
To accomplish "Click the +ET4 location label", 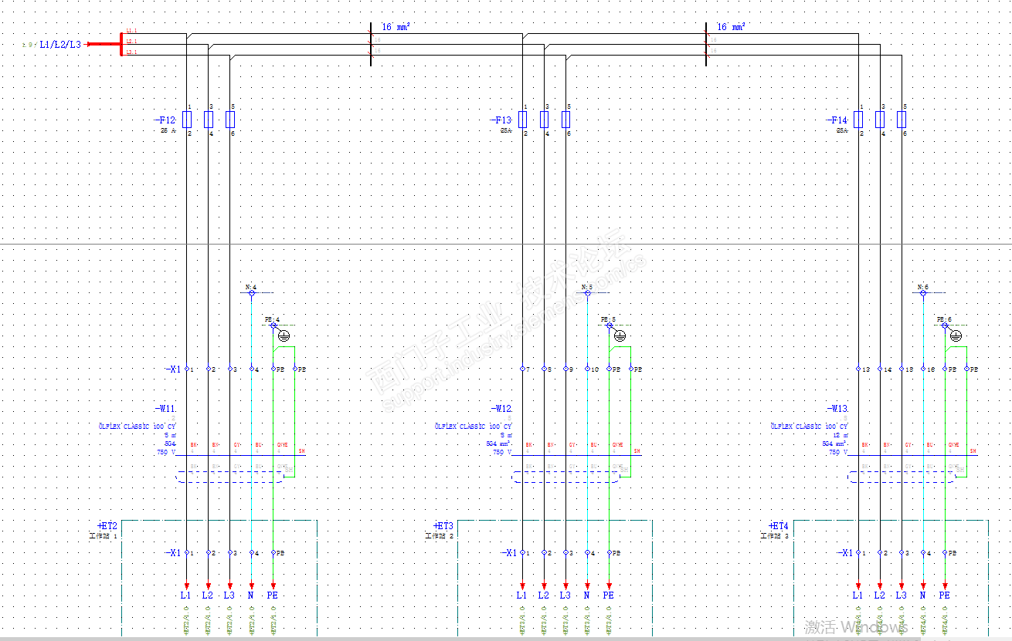I will point(779,525).
